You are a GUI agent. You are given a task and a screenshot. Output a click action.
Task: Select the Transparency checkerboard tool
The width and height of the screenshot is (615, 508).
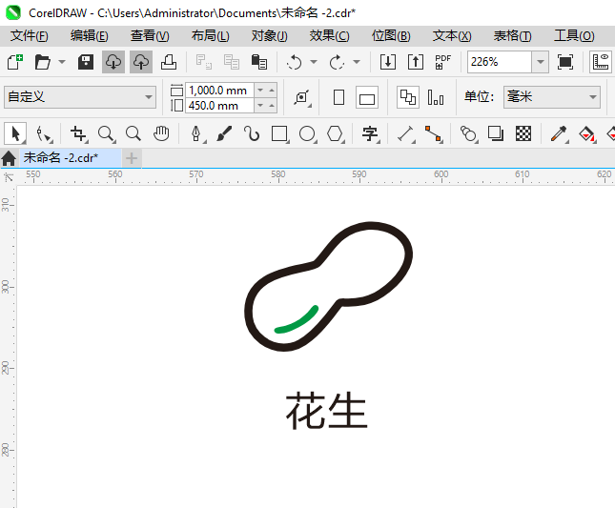click(x=523, y=134)
